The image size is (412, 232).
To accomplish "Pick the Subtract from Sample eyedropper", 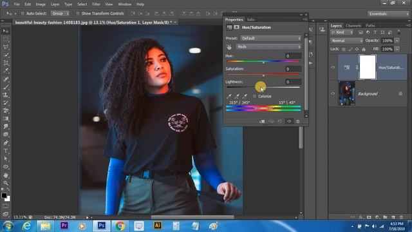I will pos(245,96).
